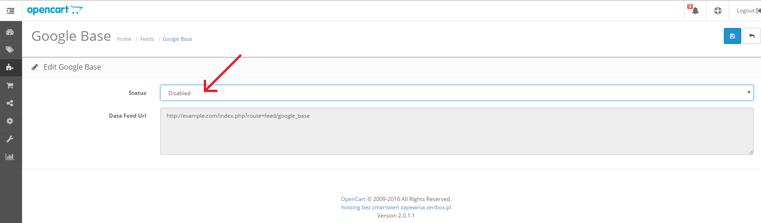Click the Edit Google Base pencil icon
This screenshot has height=223, width=761.
[x=34, y=67]
